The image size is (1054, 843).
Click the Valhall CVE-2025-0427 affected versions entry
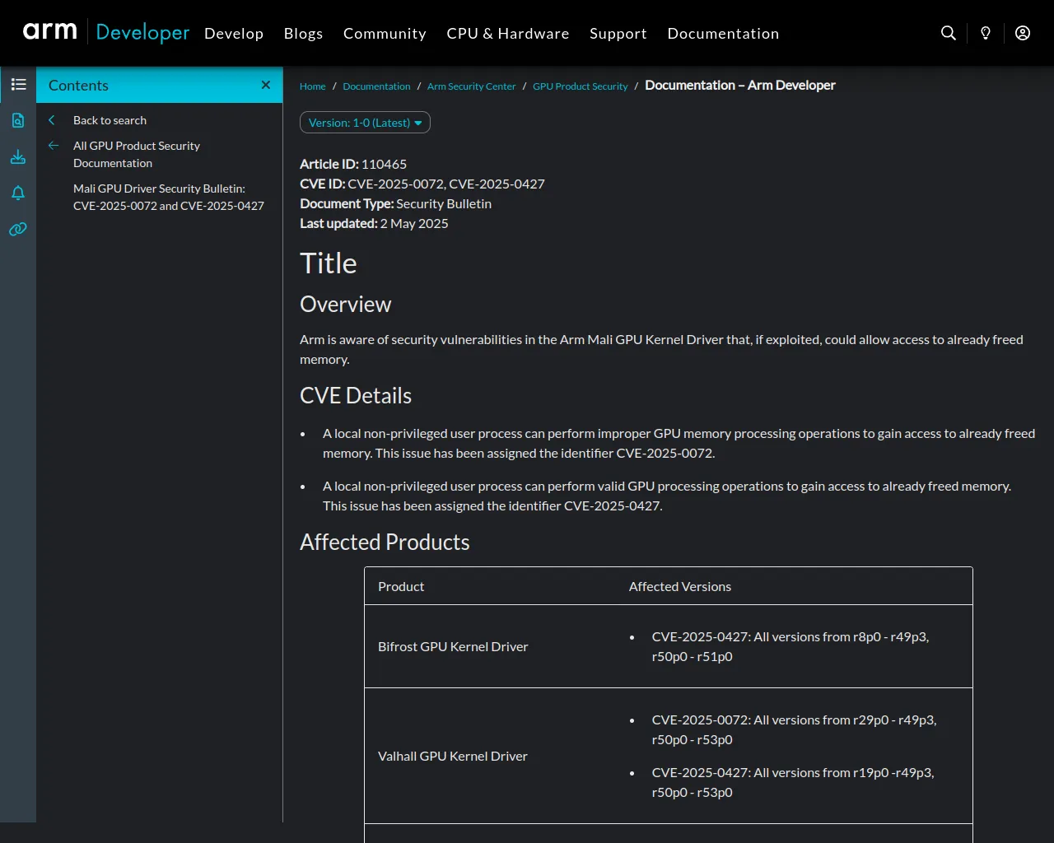click(793, 782)
